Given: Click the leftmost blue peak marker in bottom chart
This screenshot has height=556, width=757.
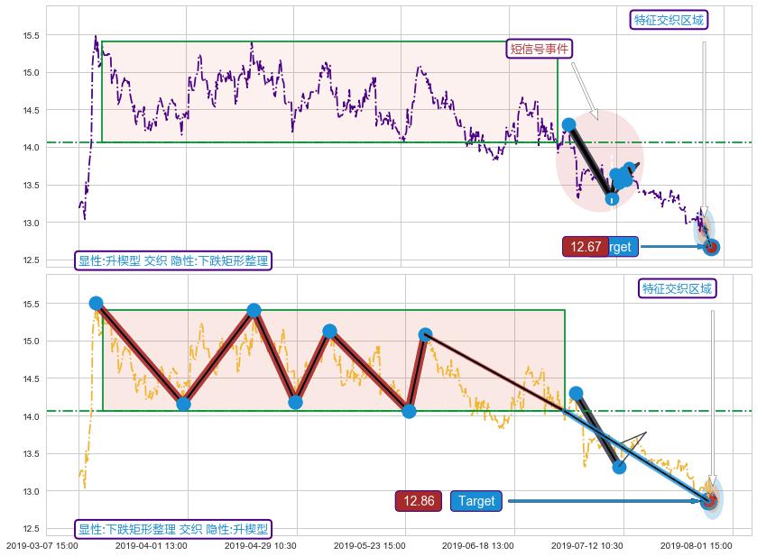Looking at the screenshot, I should click(96, 304).
